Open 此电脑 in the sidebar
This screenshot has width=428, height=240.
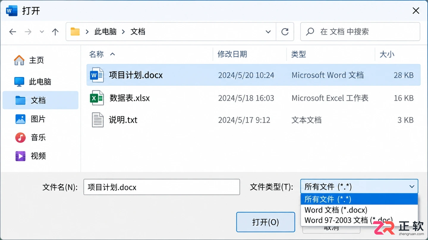click(x=33, y=81)
